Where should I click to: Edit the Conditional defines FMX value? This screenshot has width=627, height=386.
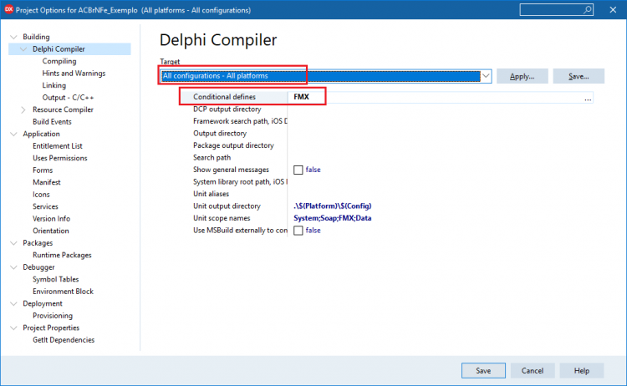[302, 97]
